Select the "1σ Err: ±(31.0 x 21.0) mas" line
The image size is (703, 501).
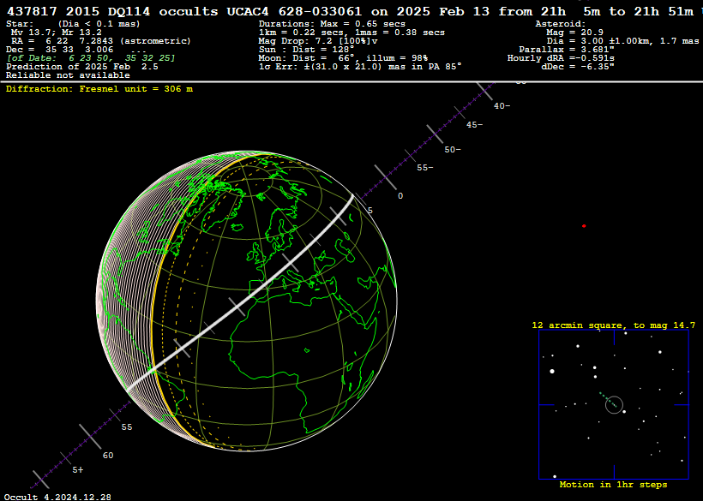[x=360, y=66]
